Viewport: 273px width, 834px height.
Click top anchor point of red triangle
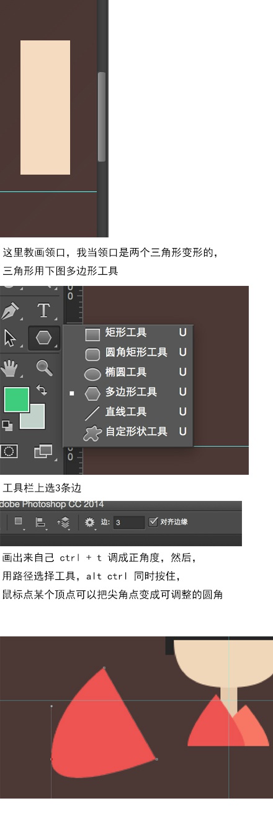point(104,668)
